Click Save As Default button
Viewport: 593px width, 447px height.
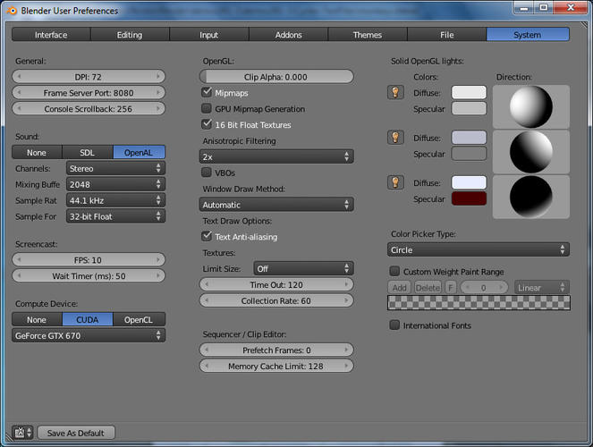76,433
